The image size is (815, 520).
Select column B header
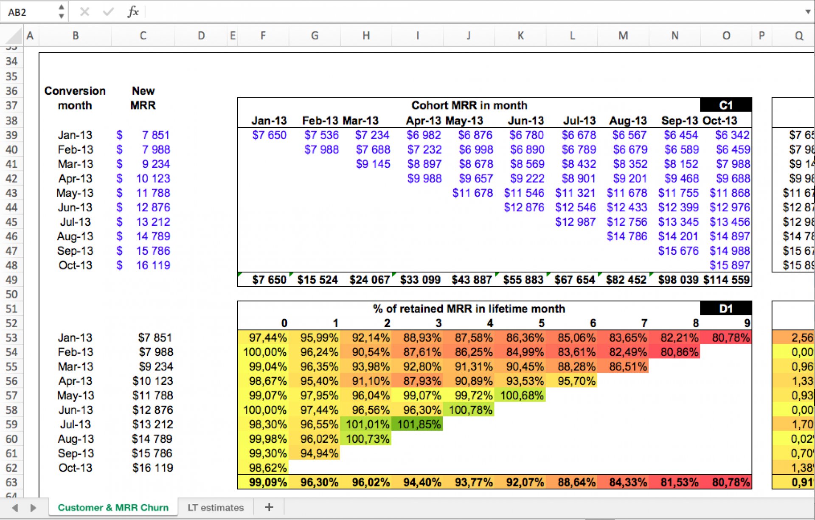click(x=75, y=36)
